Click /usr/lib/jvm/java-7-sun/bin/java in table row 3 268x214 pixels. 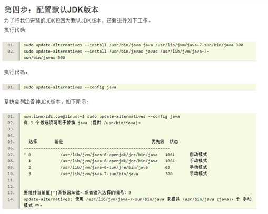point(99,174)
